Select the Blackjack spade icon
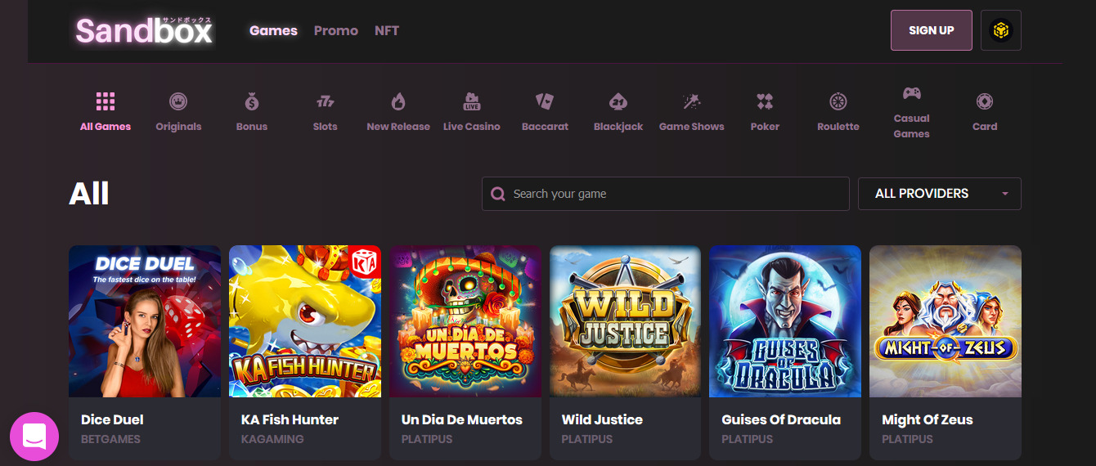Image resolution: width=1096 pixels, height=466 pixels. 618,101
